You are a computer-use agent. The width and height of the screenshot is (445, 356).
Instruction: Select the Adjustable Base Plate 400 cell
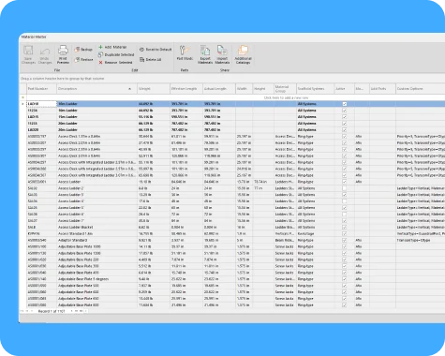[x=96, y=273]
